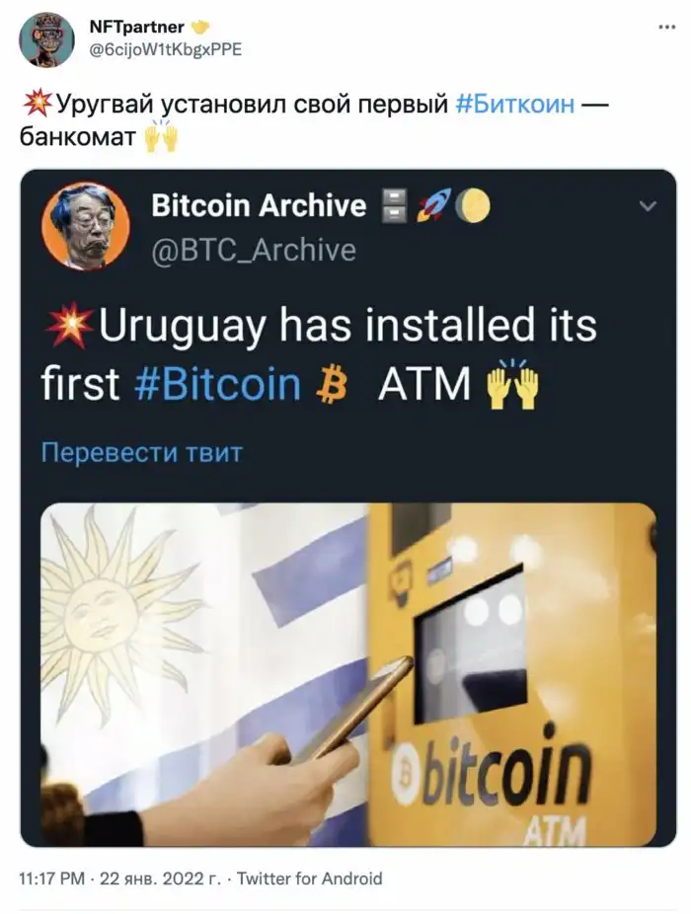Click the rocket emoji beside Bitcoin Archive
The height and width of the screenshot is (914, 691).
click(x=433, y=206)
